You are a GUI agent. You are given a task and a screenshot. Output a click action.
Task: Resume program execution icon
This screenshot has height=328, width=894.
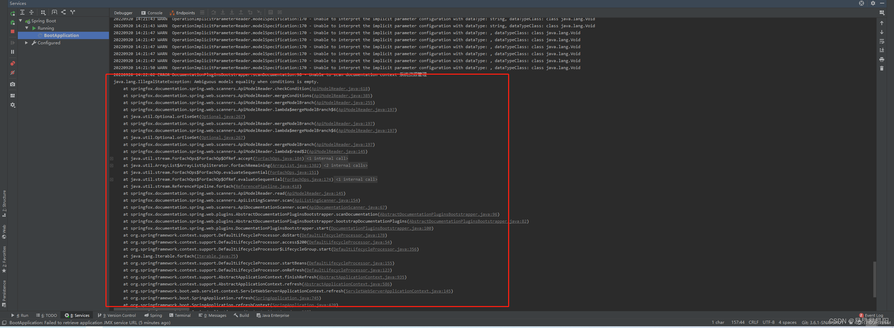click(13, 43)
